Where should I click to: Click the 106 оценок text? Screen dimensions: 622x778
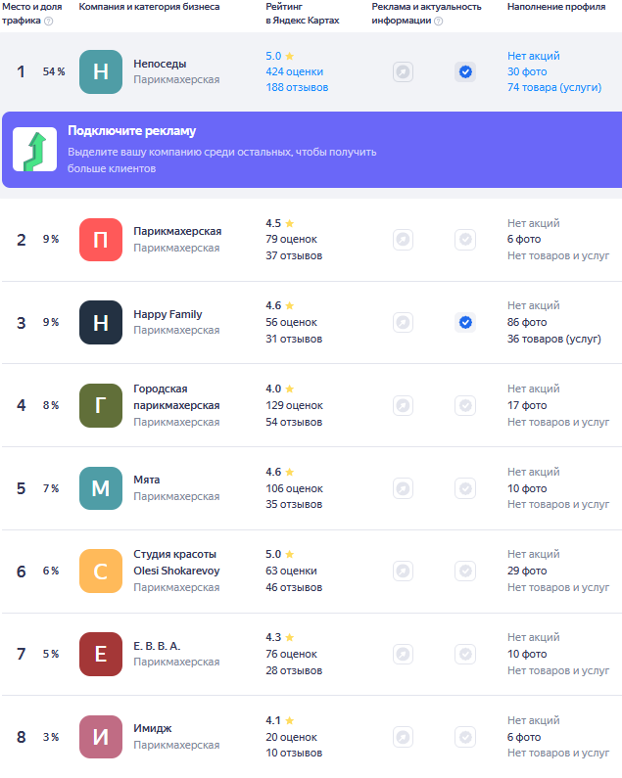coord(294,488)
